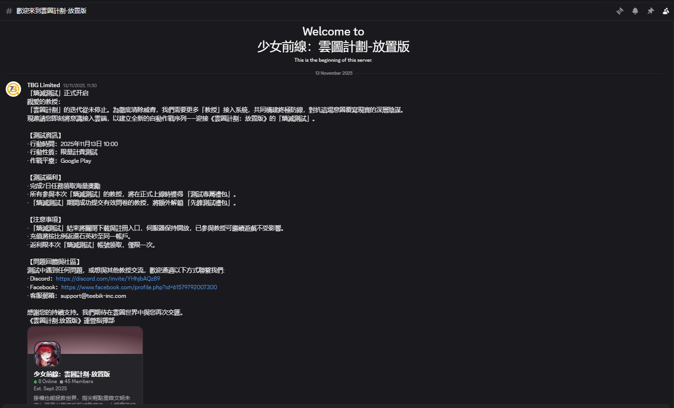Open pinned messages pin icon
The height and width of the screenshot is (408, 674).
651,11
